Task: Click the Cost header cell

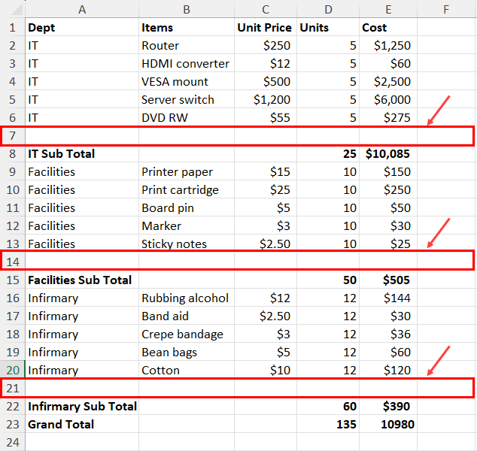Action: [x=388, y=28]
